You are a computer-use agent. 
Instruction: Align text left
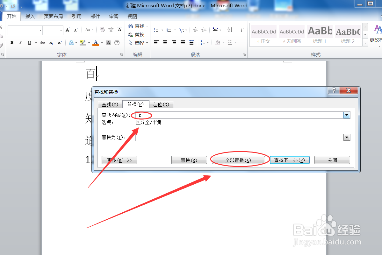click(156, 42)
